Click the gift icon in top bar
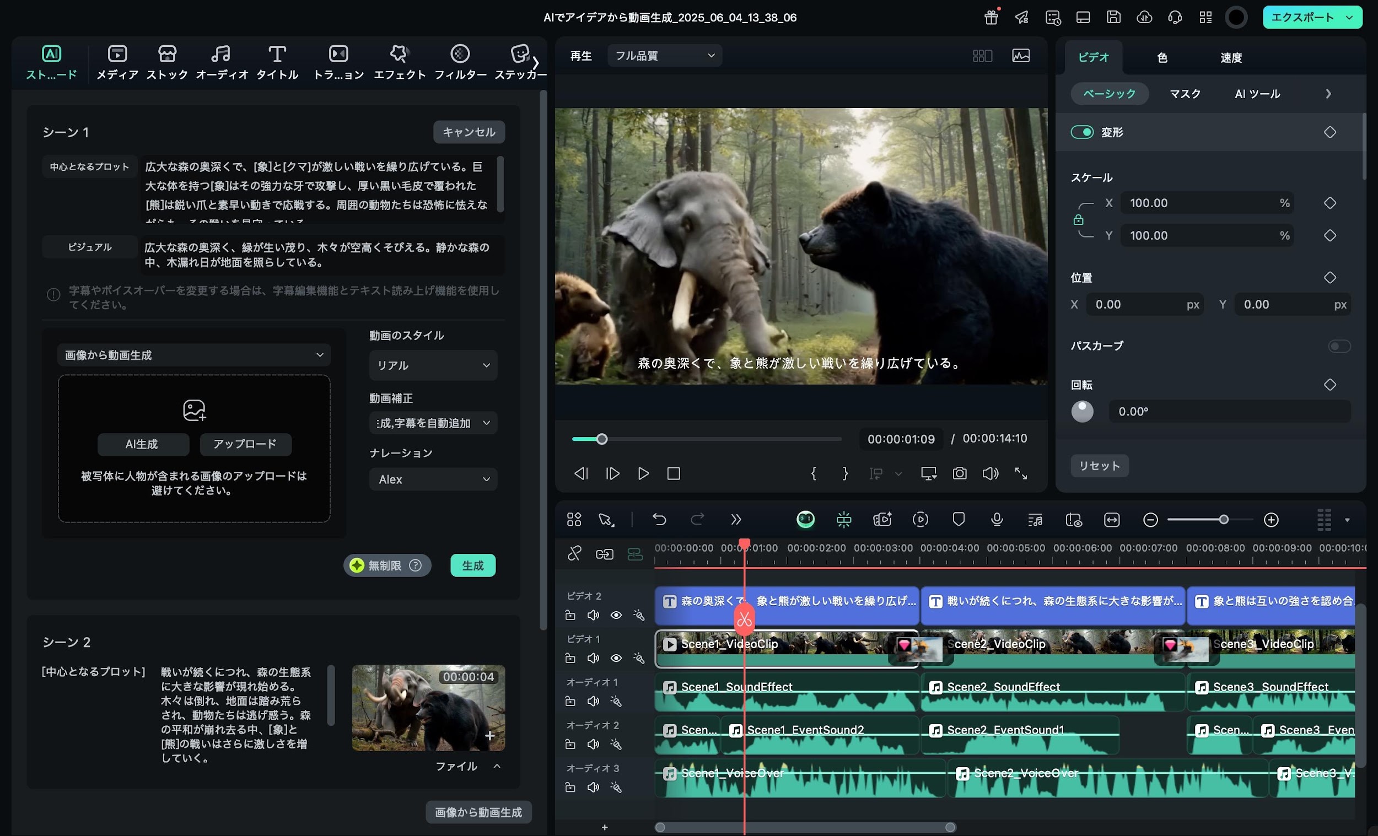Screen dimensions: 1378x836 point(992,17)
